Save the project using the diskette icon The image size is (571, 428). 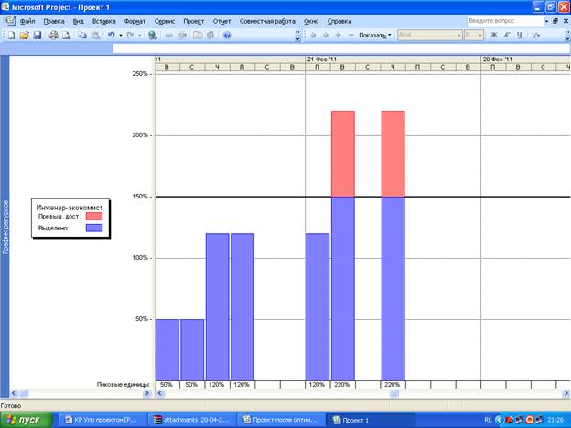click(x=38, y=35)
